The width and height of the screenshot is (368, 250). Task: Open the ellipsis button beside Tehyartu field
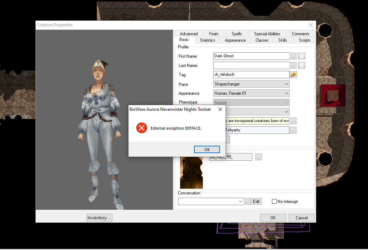293,130
